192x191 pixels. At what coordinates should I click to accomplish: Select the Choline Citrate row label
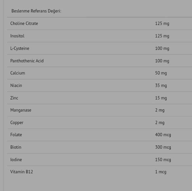[x=24, y=23]
